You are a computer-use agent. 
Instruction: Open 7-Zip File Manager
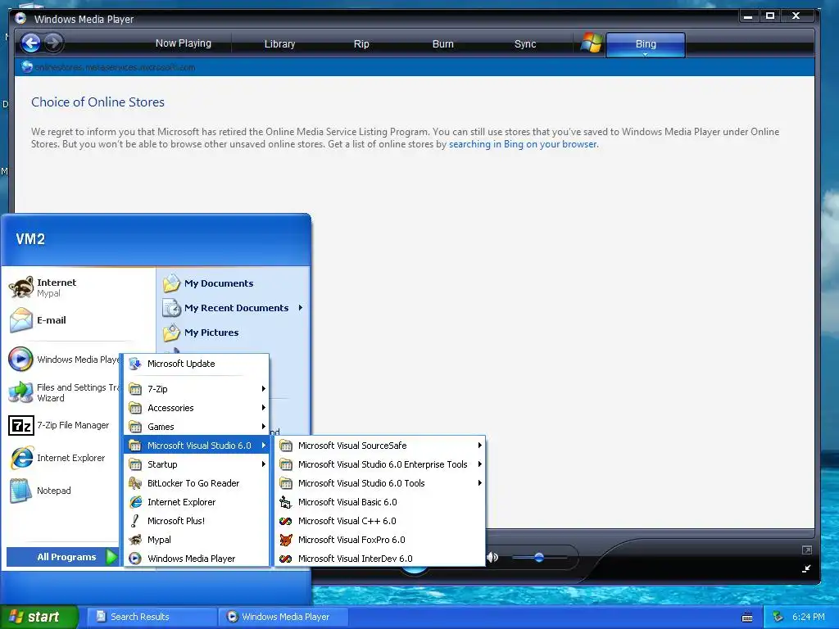pyautogui.click(x=63, y=425)
